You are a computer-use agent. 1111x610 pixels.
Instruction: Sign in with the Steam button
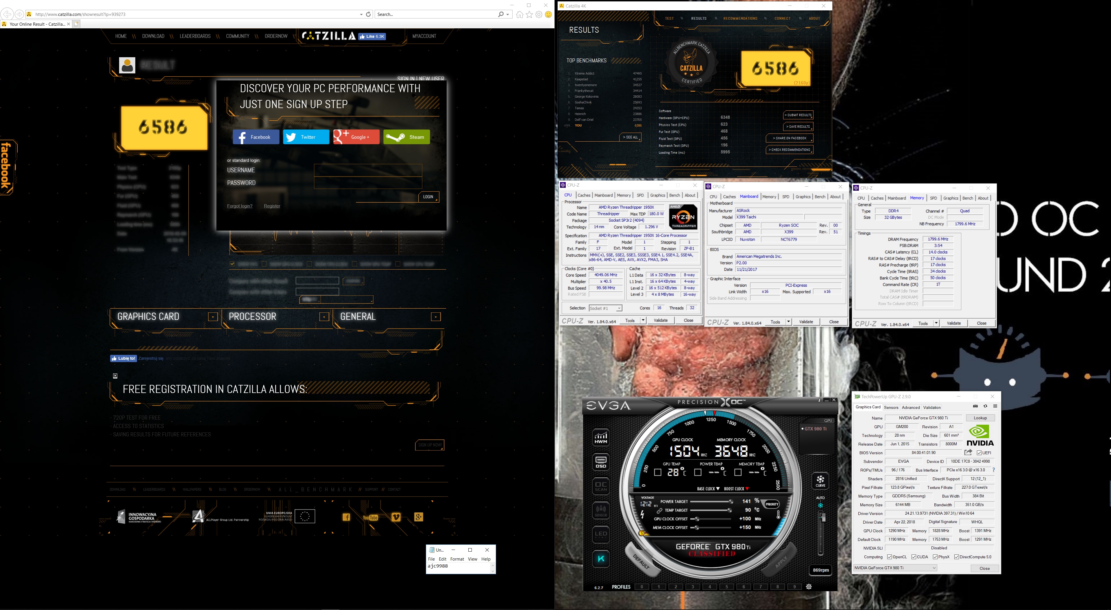point(406,137)
